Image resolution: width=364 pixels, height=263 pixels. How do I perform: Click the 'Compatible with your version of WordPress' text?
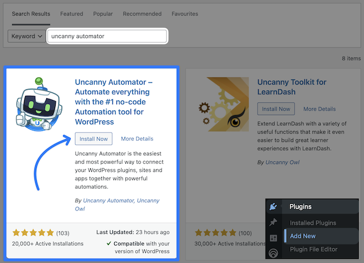pyautogui.click(x=138, y=247)
